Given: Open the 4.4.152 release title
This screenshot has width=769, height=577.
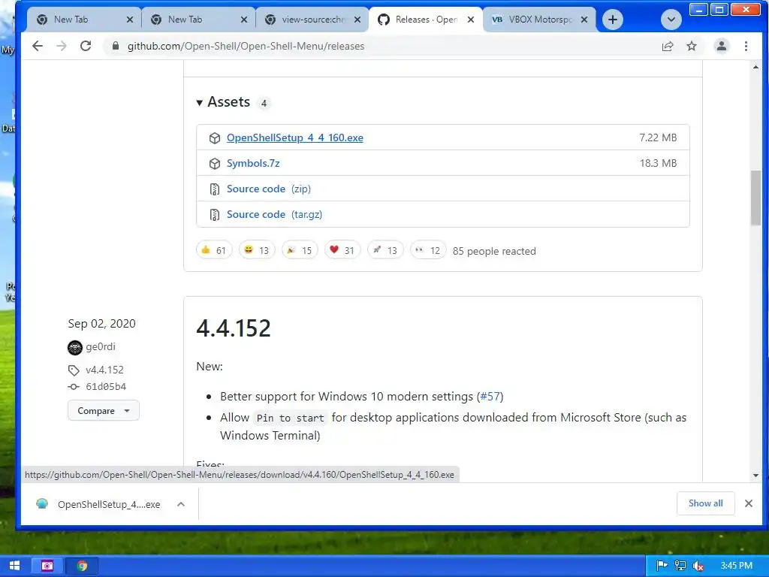Looking at the screenshot, I should [234, 328].
